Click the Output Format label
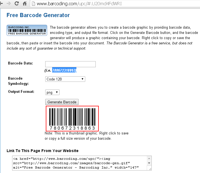 click(21, 91)
